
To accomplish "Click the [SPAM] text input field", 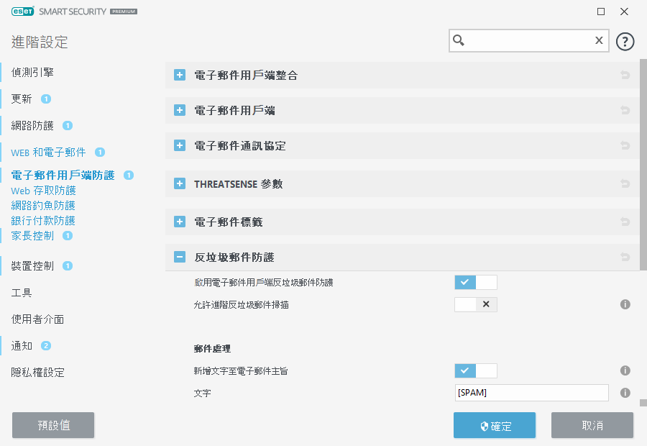I will 531,393.
